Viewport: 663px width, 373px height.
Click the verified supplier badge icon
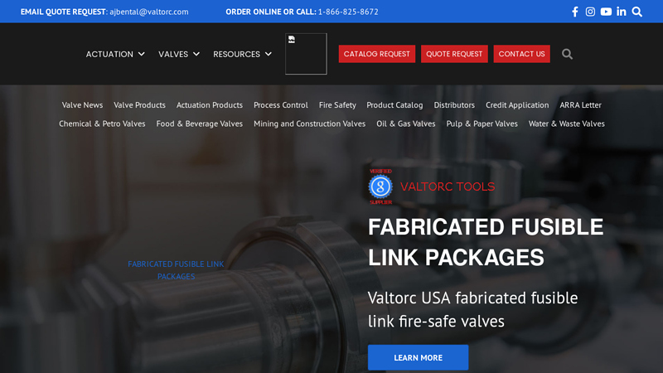click(380, 186)
